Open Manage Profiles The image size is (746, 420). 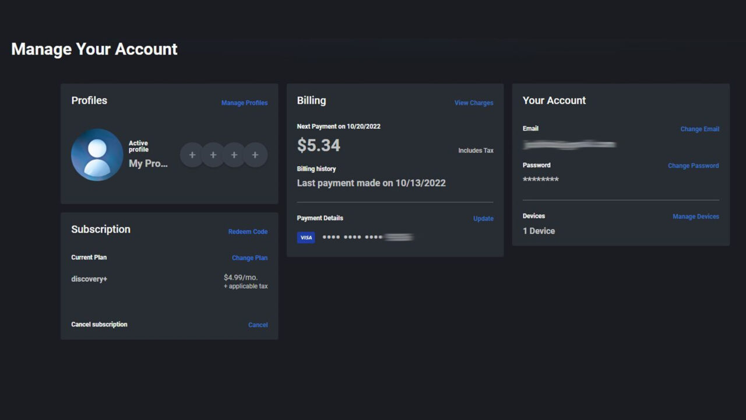(x=244, y=103)
